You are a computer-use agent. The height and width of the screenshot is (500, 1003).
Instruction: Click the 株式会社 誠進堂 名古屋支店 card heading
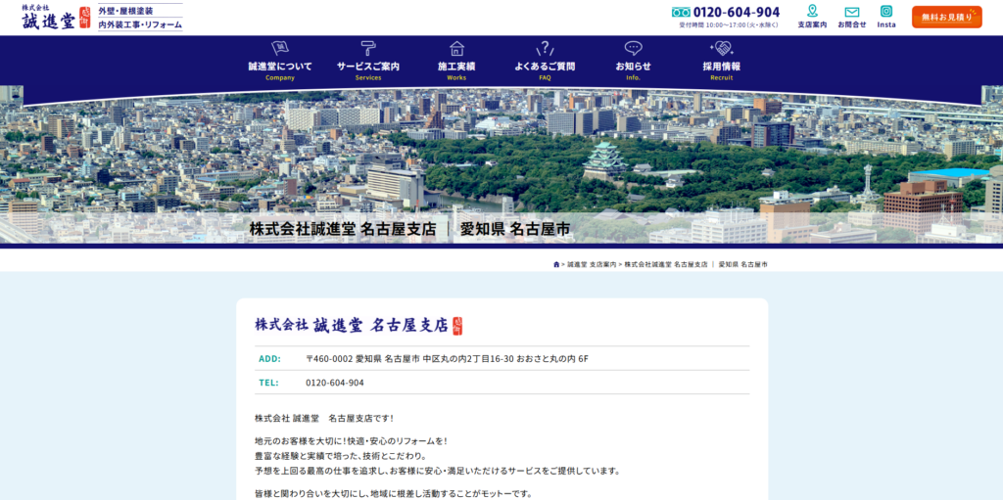352,325
